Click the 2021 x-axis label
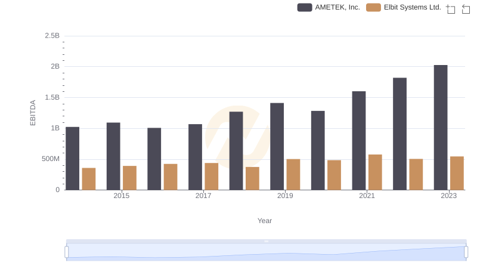The width and height of the screenshot is (477, 275). (367, 196)
